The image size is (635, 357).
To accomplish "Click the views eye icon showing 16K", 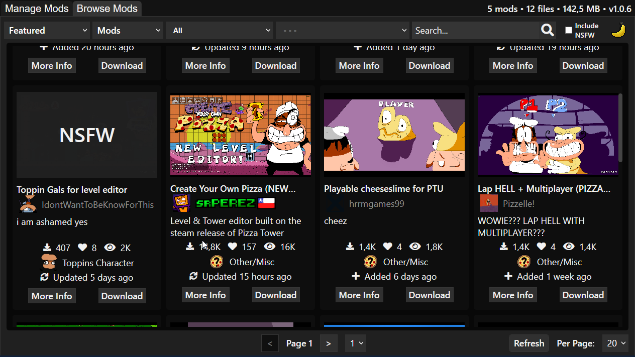I will (270, 247).
